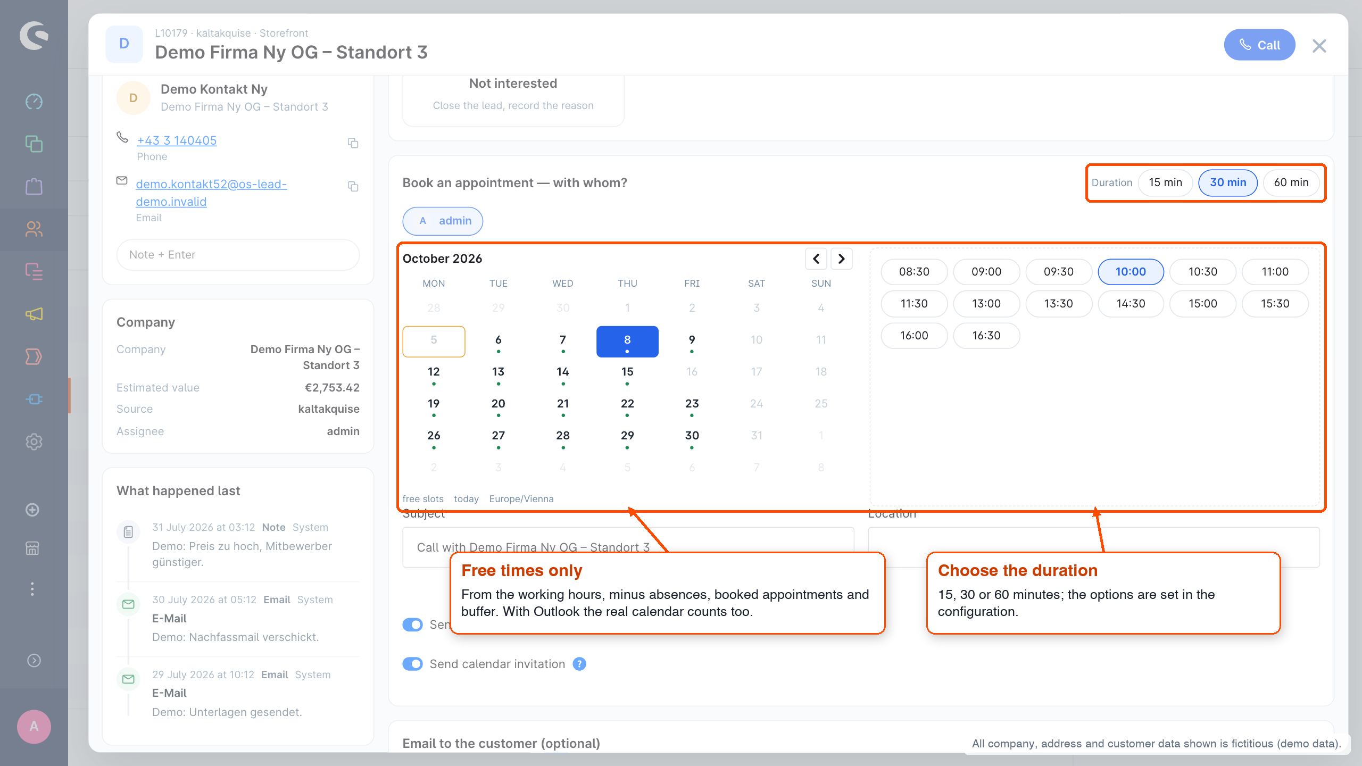Open the task list icon in sidebar
Image resolution: width=1362 pixels, height=766 pixels.
34,271
